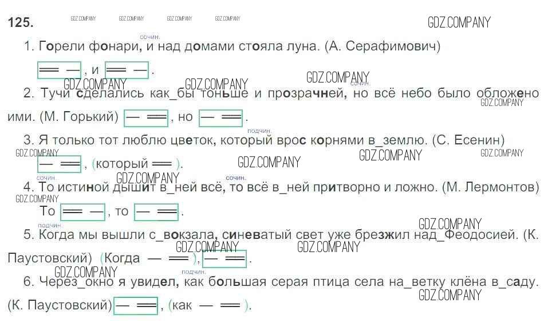544x322 pixels.
Task: Select the scheme box before '(который'
Action: (x=58, y=164)
